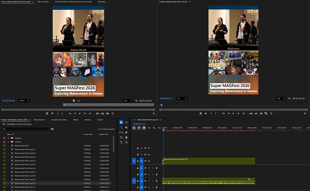Select the Razor tool
The image size is (310, 191).
pyautogui.click(x=126, y=127)
